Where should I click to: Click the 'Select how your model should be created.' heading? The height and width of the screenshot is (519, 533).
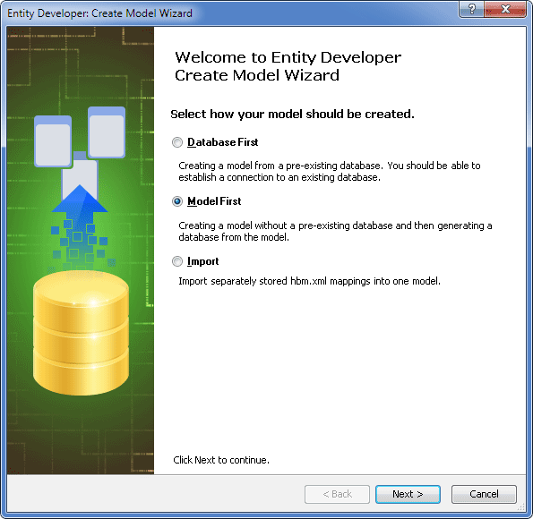[x=292, y=115]
